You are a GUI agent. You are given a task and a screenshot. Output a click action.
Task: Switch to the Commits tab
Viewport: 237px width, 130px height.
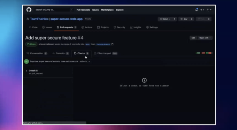pos(60,53)
